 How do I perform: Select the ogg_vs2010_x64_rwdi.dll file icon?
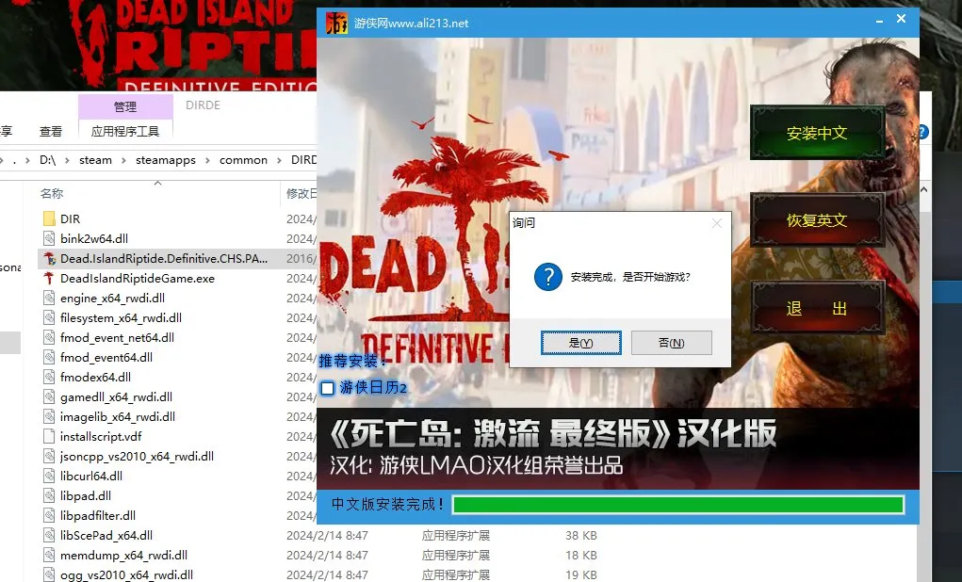[49, 574]
